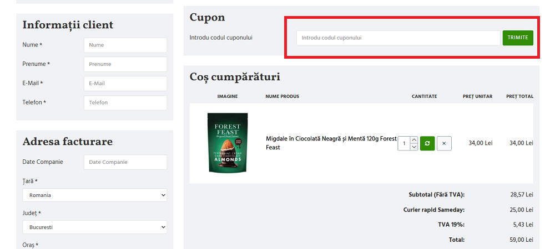The image size is (555, 249).
Task: Increase quantity with the up arrow
Action: 414,139
